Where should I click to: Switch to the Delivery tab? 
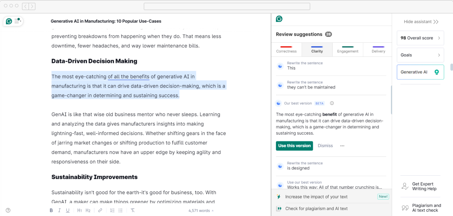click(x=378, y=49)
